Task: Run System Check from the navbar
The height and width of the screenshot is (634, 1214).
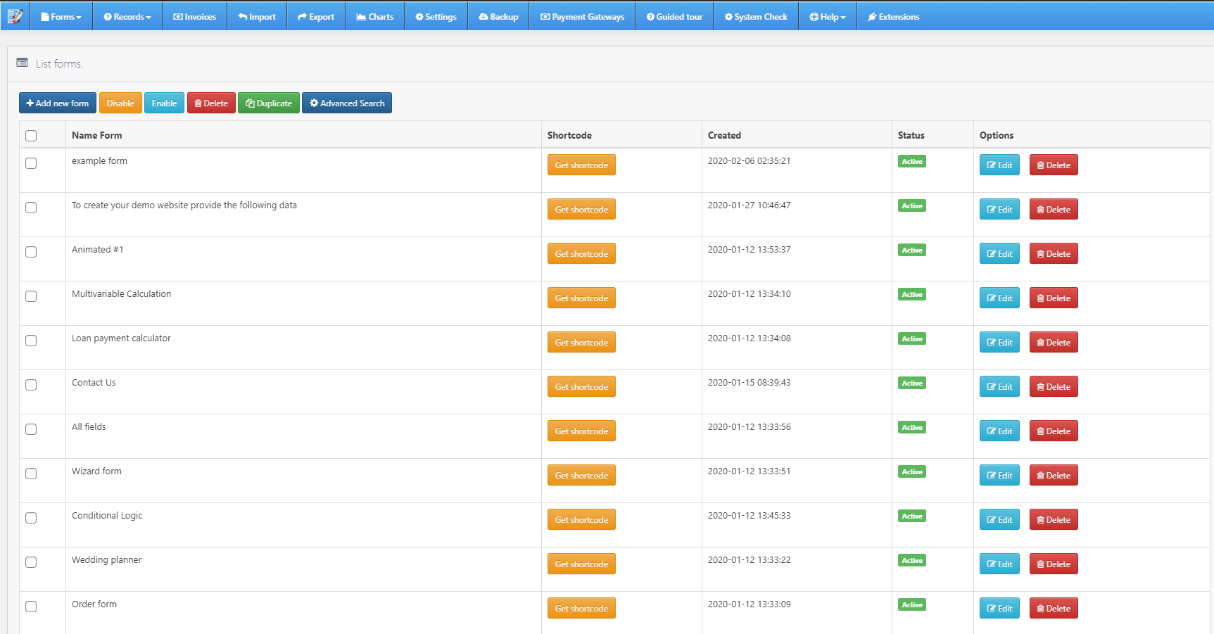Action: click(755, 16)
